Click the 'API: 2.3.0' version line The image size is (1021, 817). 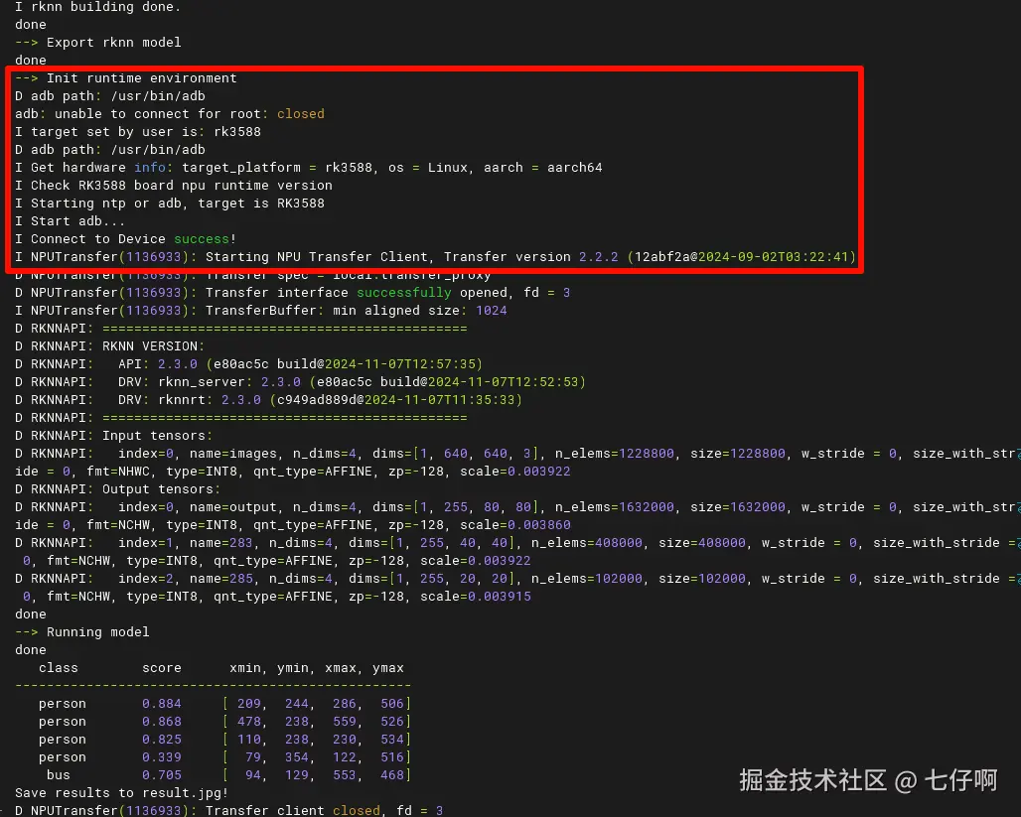(x=248, y=364)
